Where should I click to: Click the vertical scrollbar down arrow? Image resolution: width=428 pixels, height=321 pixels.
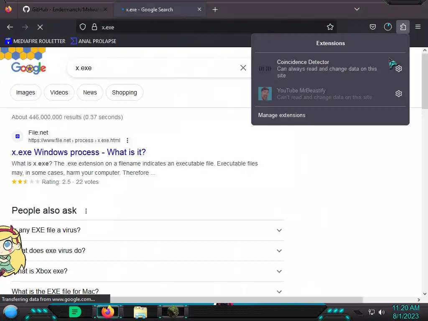pyautogui.click(x=425, y=294)
